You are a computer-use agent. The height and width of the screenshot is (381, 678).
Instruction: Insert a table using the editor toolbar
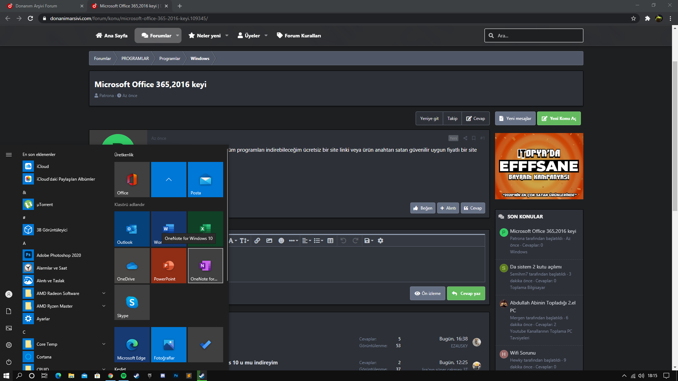tap(330, 241)
